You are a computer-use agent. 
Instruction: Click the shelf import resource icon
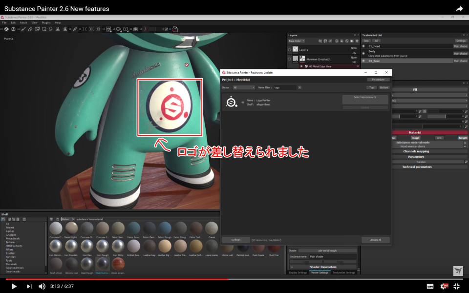pos(24,219)
